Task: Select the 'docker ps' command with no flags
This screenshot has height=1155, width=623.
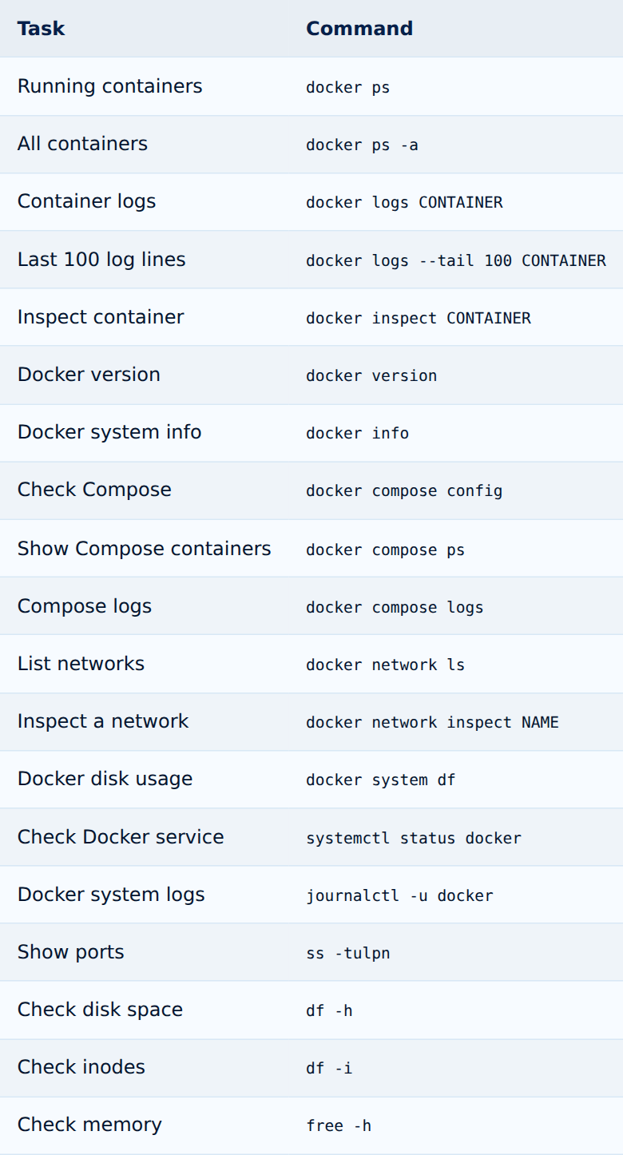Action: click(348, 87)
